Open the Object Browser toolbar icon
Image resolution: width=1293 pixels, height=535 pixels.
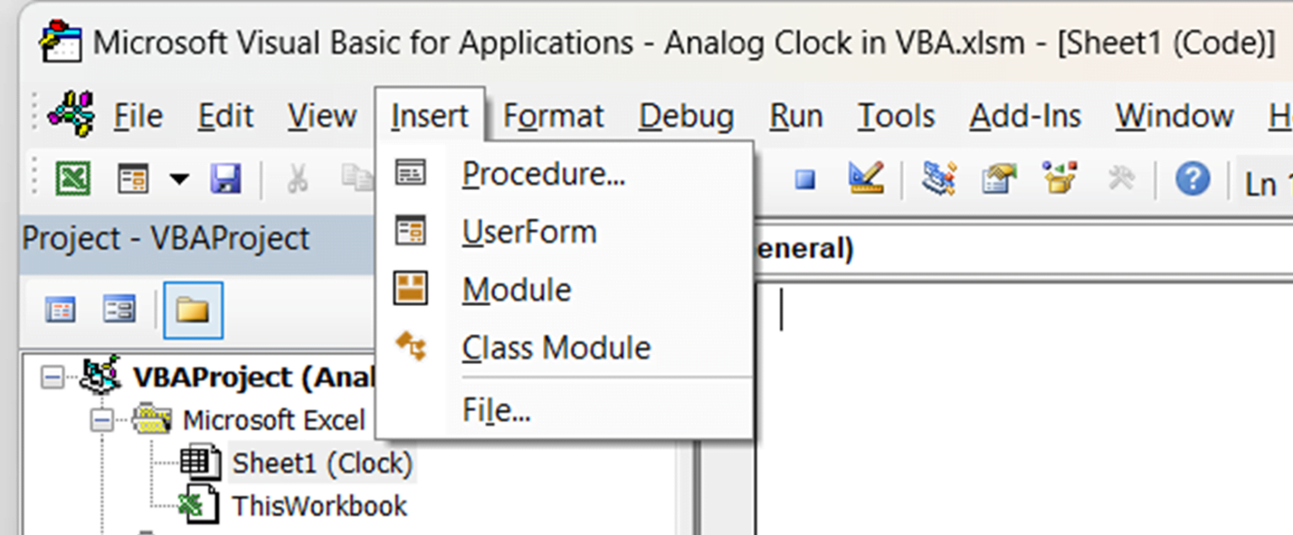[1061, 177]
